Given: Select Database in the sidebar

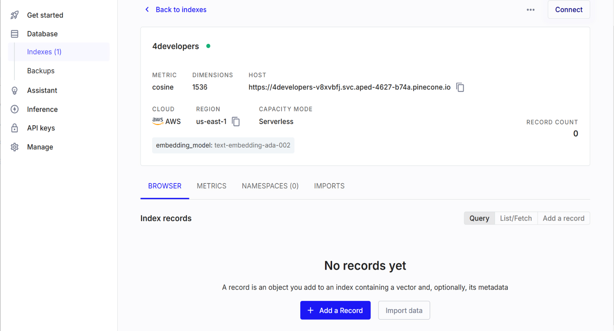Looking at the screenshot, I should (42, 34).
